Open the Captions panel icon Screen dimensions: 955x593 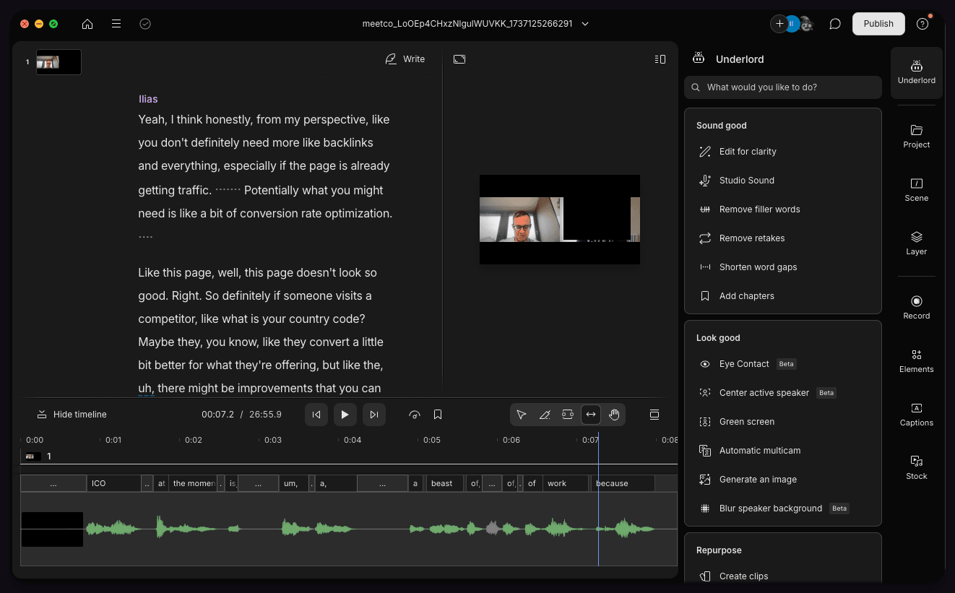[916, 414]
